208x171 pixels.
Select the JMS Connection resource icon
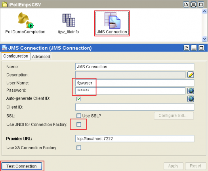(113, 20)
